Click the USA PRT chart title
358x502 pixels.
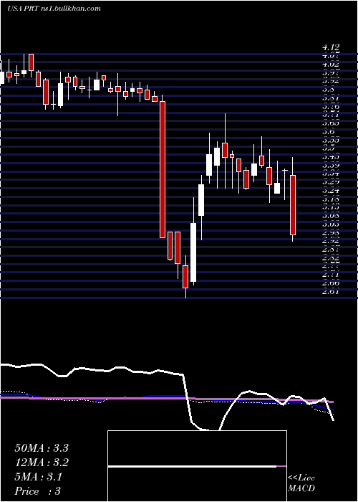[x=54, y=9]
